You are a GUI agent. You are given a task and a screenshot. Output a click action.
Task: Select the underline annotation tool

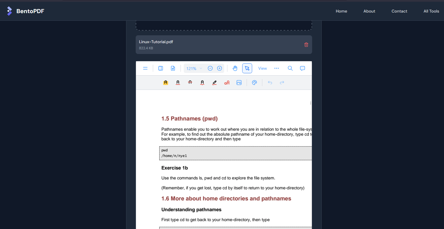178,83
